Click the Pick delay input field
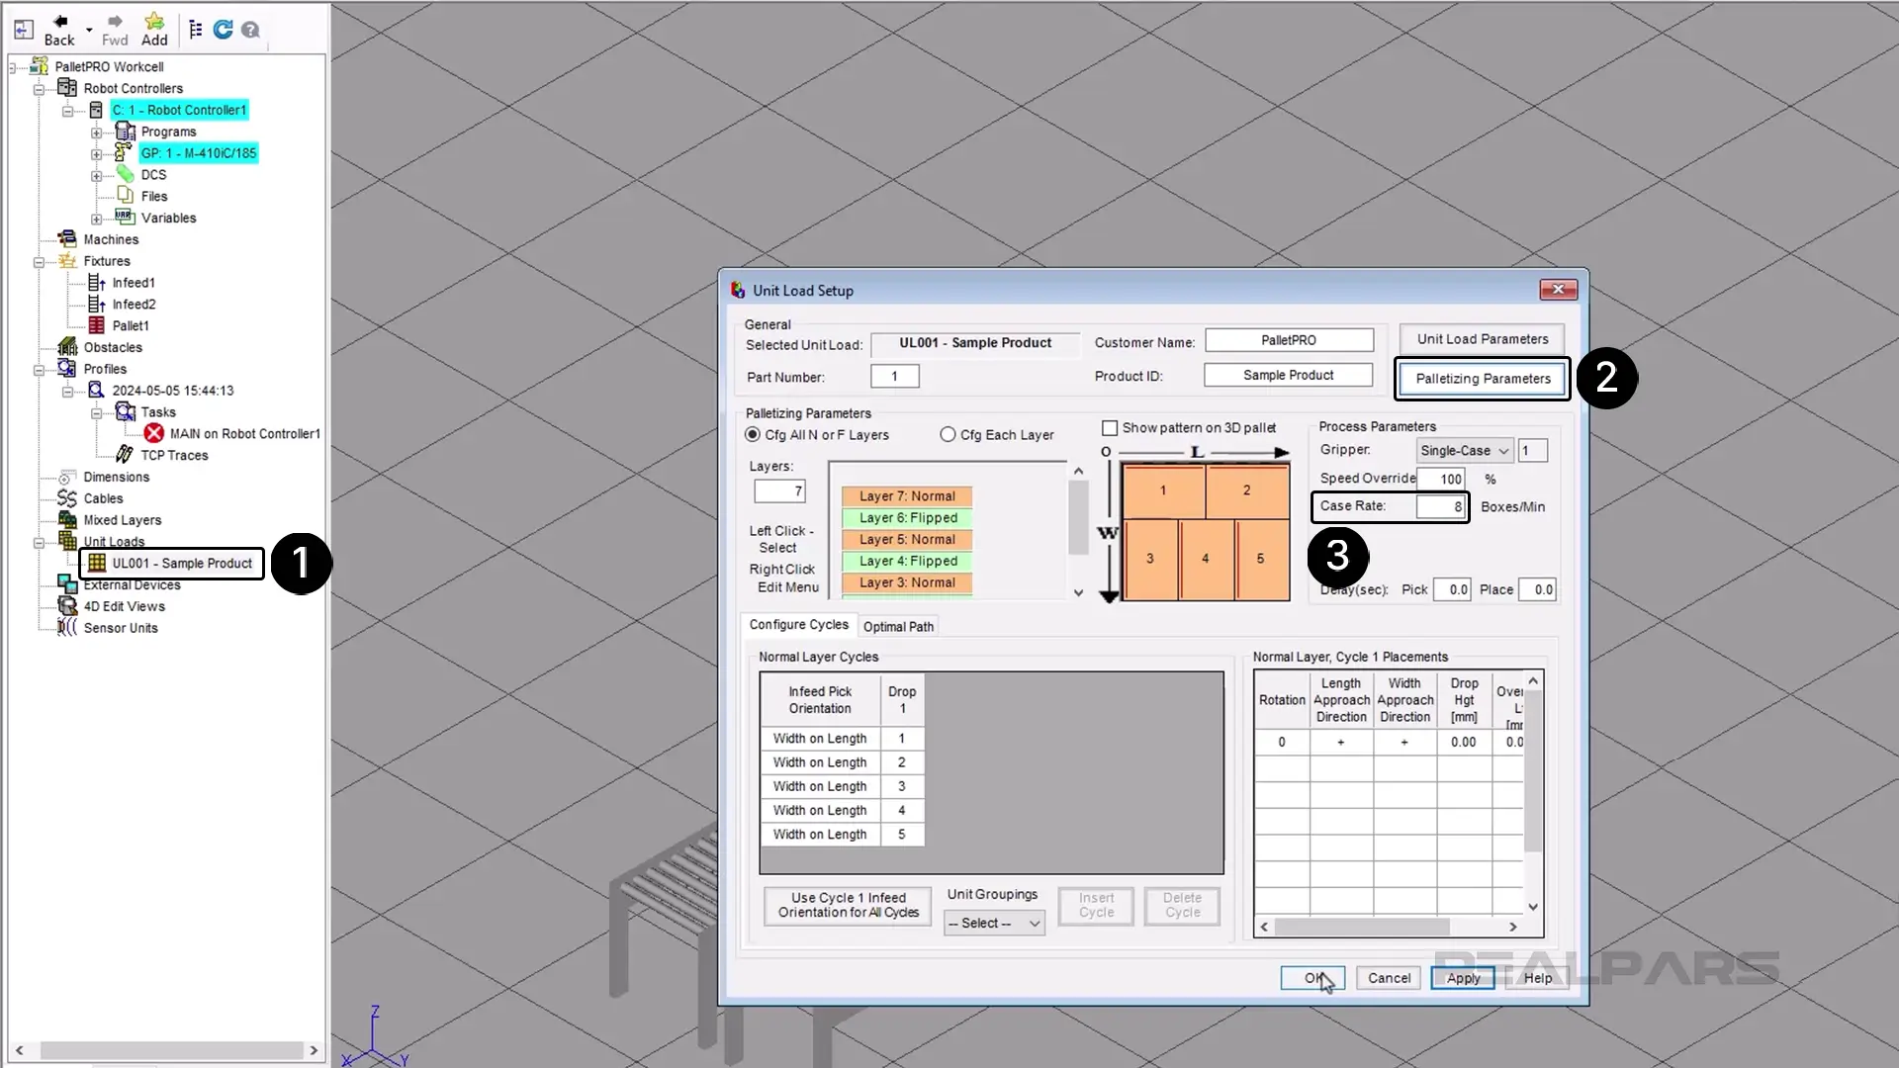1899x1068 pixels. 1452,589
